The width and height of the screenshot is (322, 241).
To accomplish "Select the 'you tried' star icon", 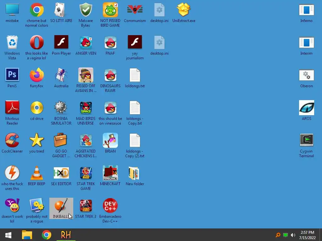I will [36, 140].
